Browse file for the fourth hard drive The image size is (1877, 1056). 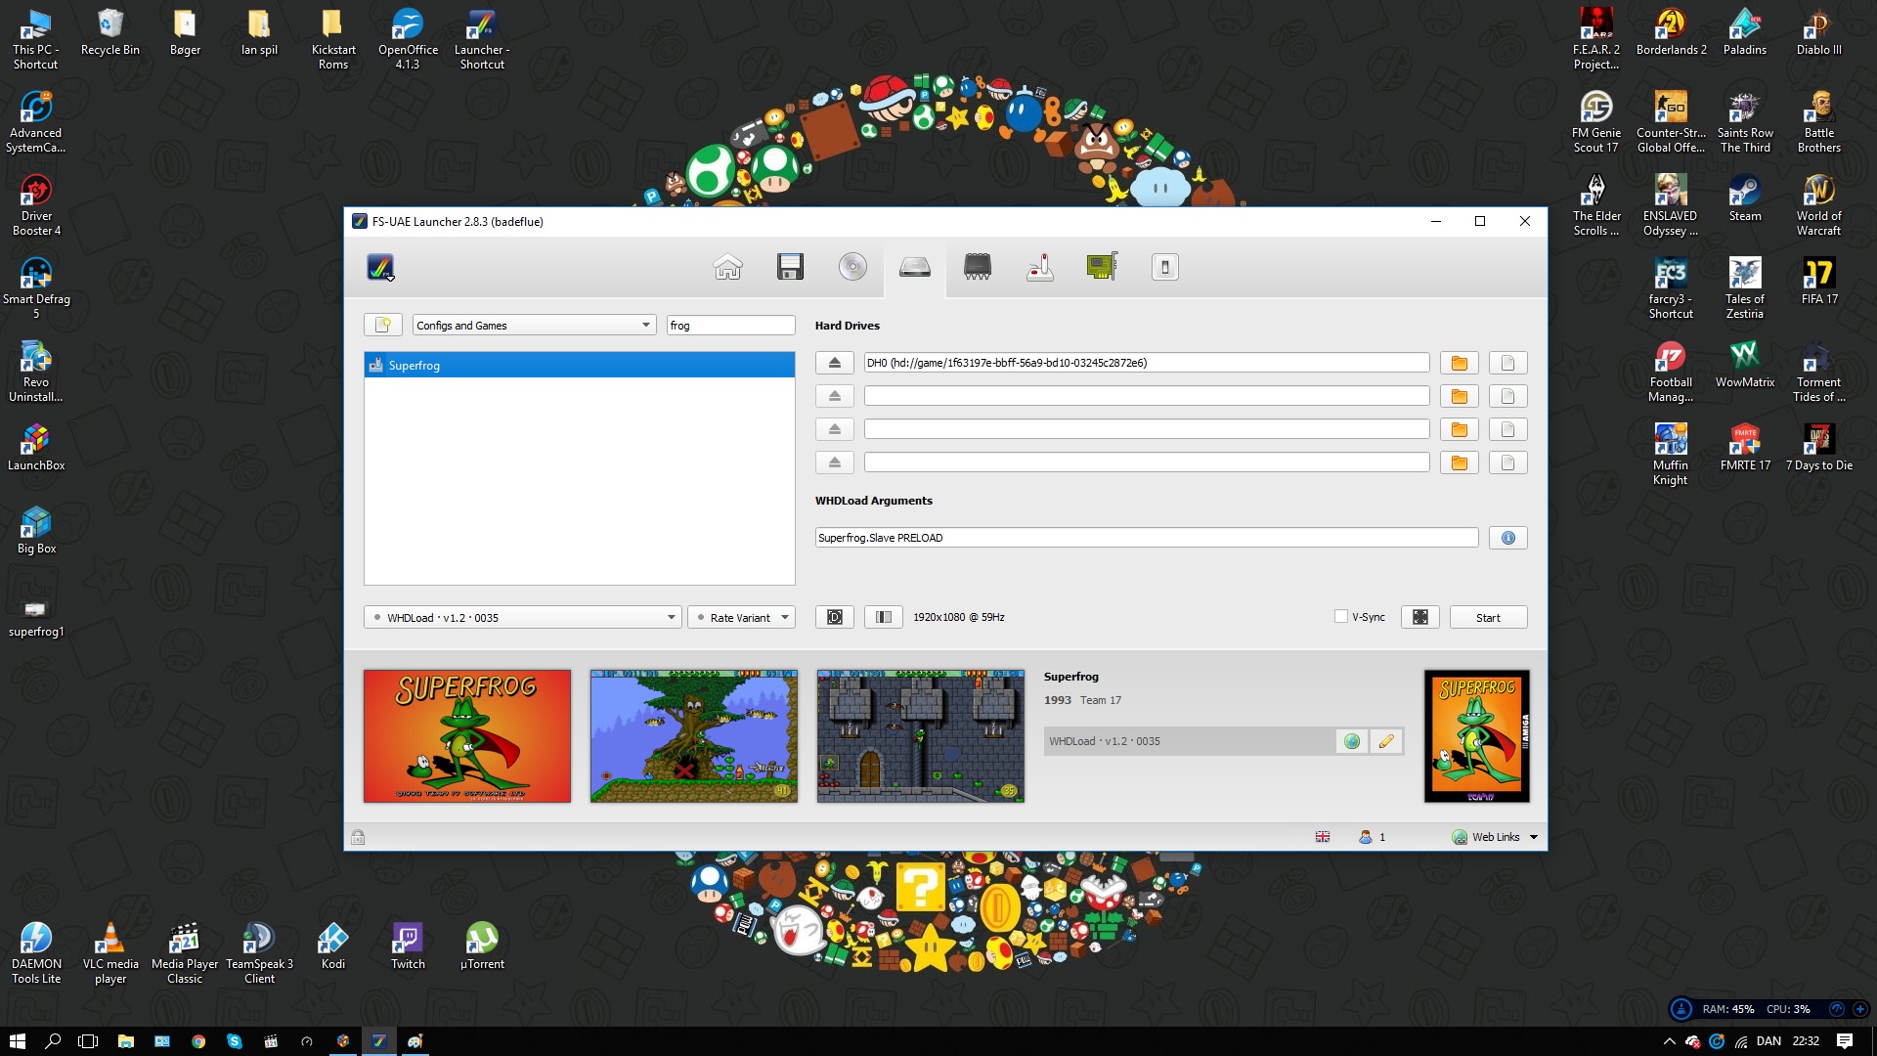tap(1508, 462)
